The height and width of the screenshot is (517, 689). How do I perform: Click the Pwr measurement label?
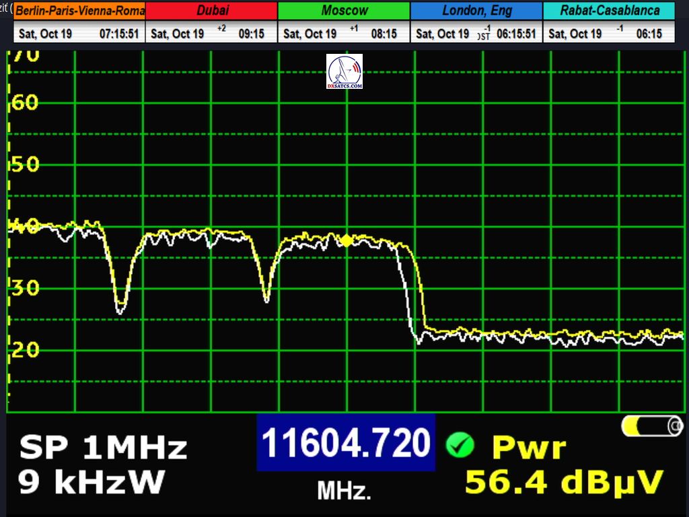pyautogui.click(x=528, y=447)
